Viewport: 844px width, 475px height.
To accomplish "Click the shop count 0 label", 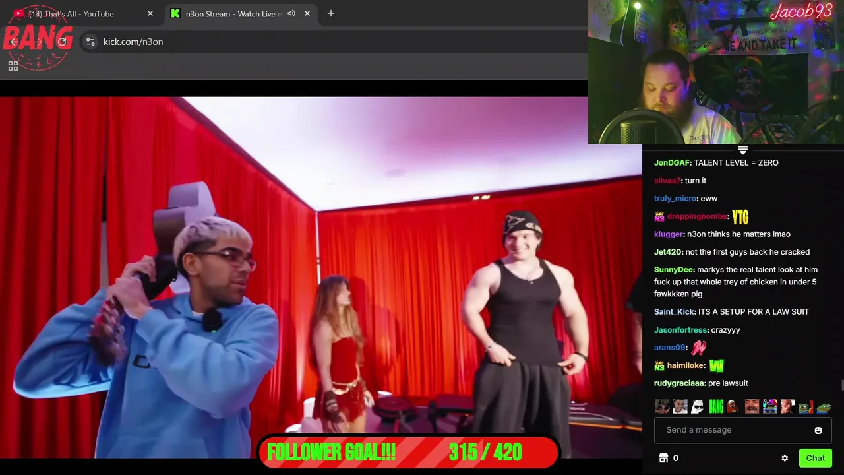I will coord(676,458).
